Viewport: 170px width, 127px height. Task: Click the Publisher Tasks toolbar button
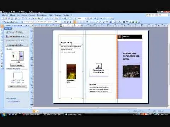10,22
